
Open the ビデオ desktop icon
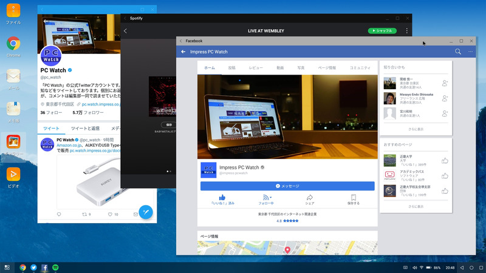[x=13, y=175]
